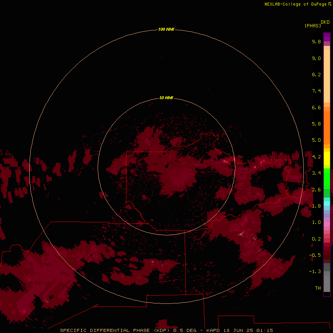
Task: Click the KAPD station identifier in caption
Action: click(x=213, y=330)
